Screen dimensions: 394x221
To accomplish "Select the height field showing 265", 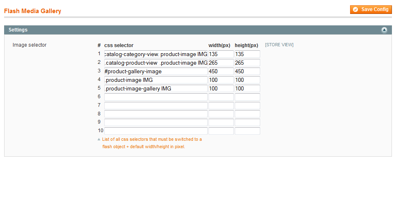I will tap(247, 63).
